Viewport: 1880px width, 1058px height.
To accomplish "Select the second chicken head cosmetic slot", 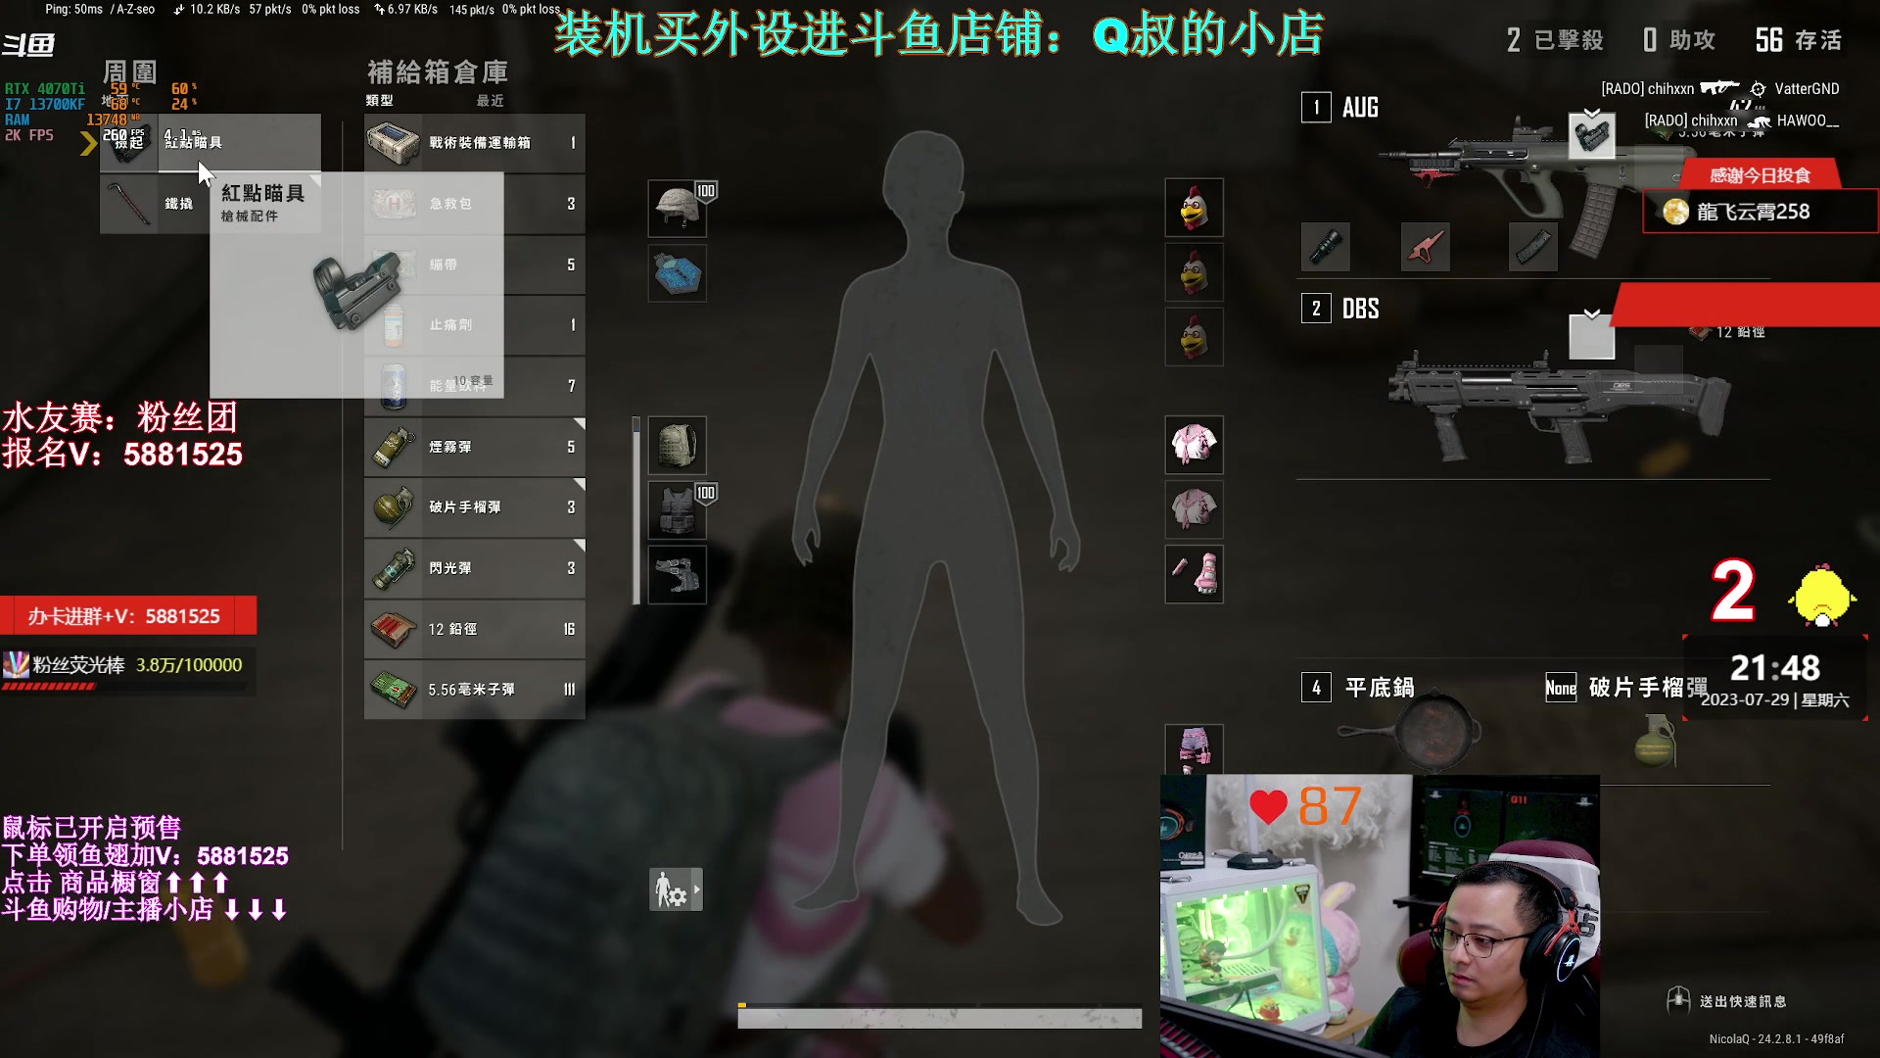I will 1194,272.
